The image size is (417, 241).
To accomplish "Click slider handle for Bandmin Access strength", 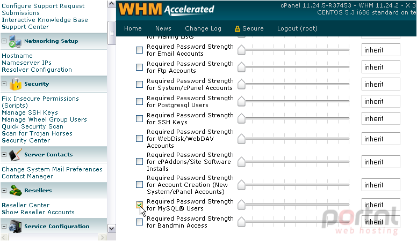I will (241, 222).
